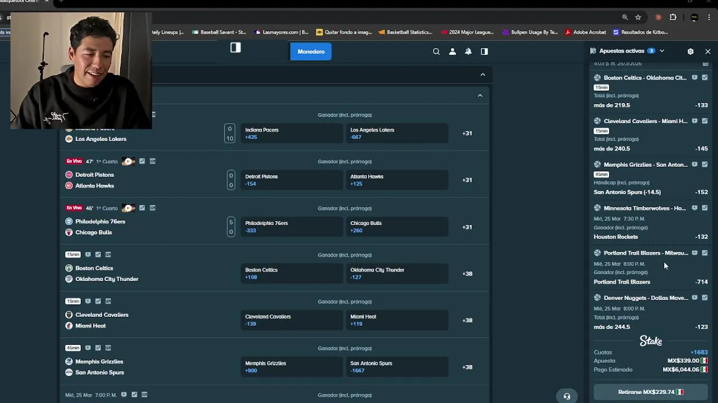The image size is (718, 403).
Task: Play the Detroit Pistons live stream icon
Action: coord(128,161)
